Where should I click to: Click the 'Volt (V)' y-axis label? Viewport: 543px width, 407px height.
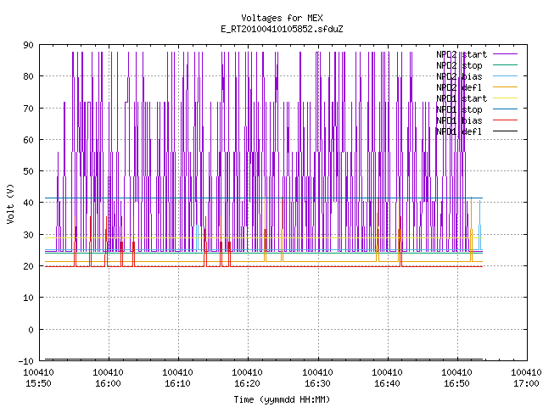click(11, 203)
